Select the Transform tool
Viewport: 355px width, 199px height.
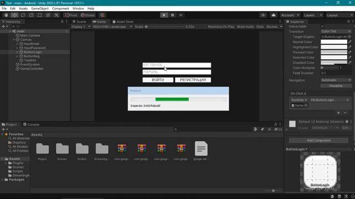[48, 15]
